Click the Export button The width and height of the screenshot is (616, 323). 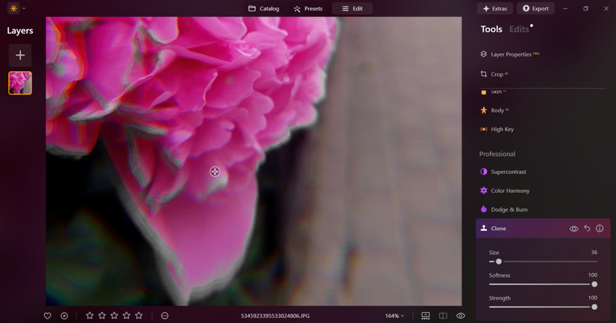pos(535,9)
